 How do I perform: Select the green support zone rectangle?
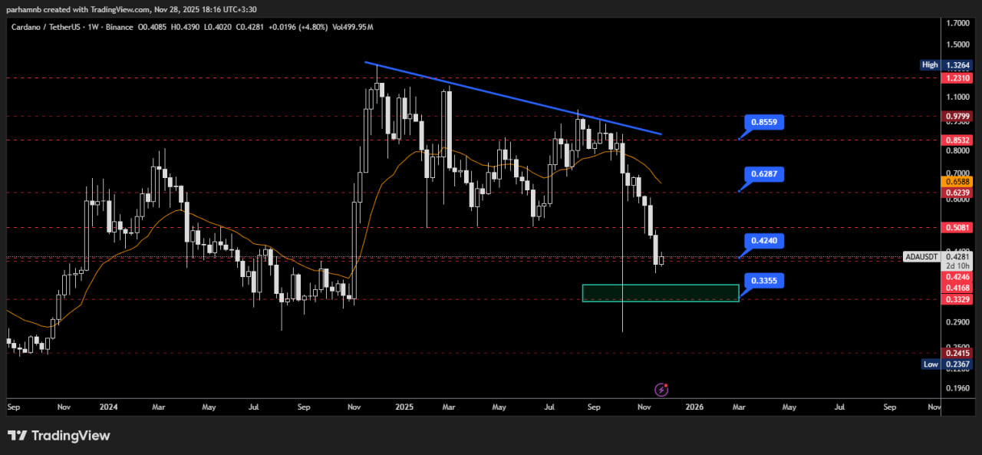tap(660, 293)
